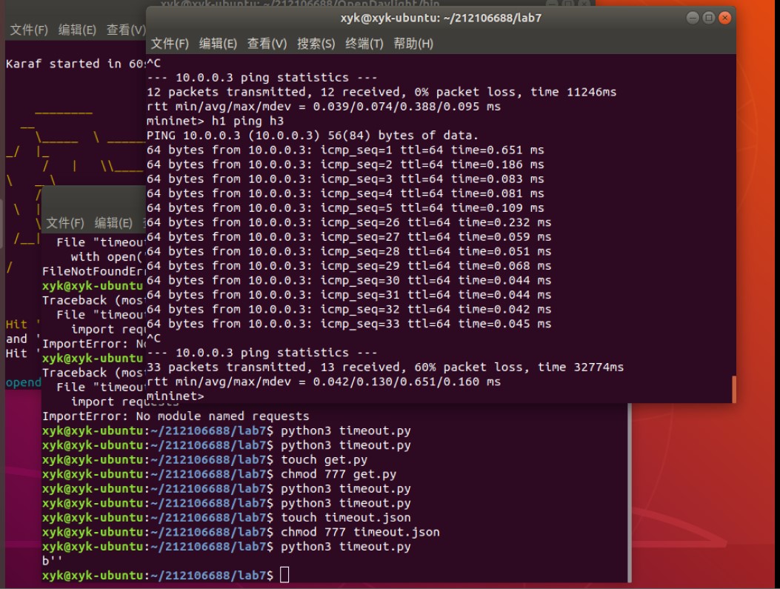Click lab7 terminal title xyk@xyk-ubuntu: ~/212106688/lab7
Viewport: 780px width, 589px height.
click(x=441, y=18)
